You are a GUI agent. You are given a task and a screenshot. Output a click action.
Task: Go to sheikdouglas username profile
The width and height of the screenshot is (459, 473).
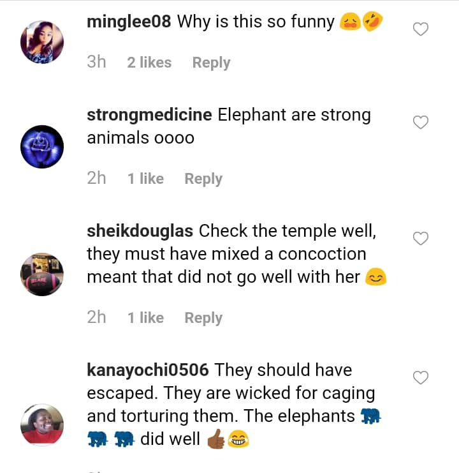pyautogui.click(x=141, y=231)
